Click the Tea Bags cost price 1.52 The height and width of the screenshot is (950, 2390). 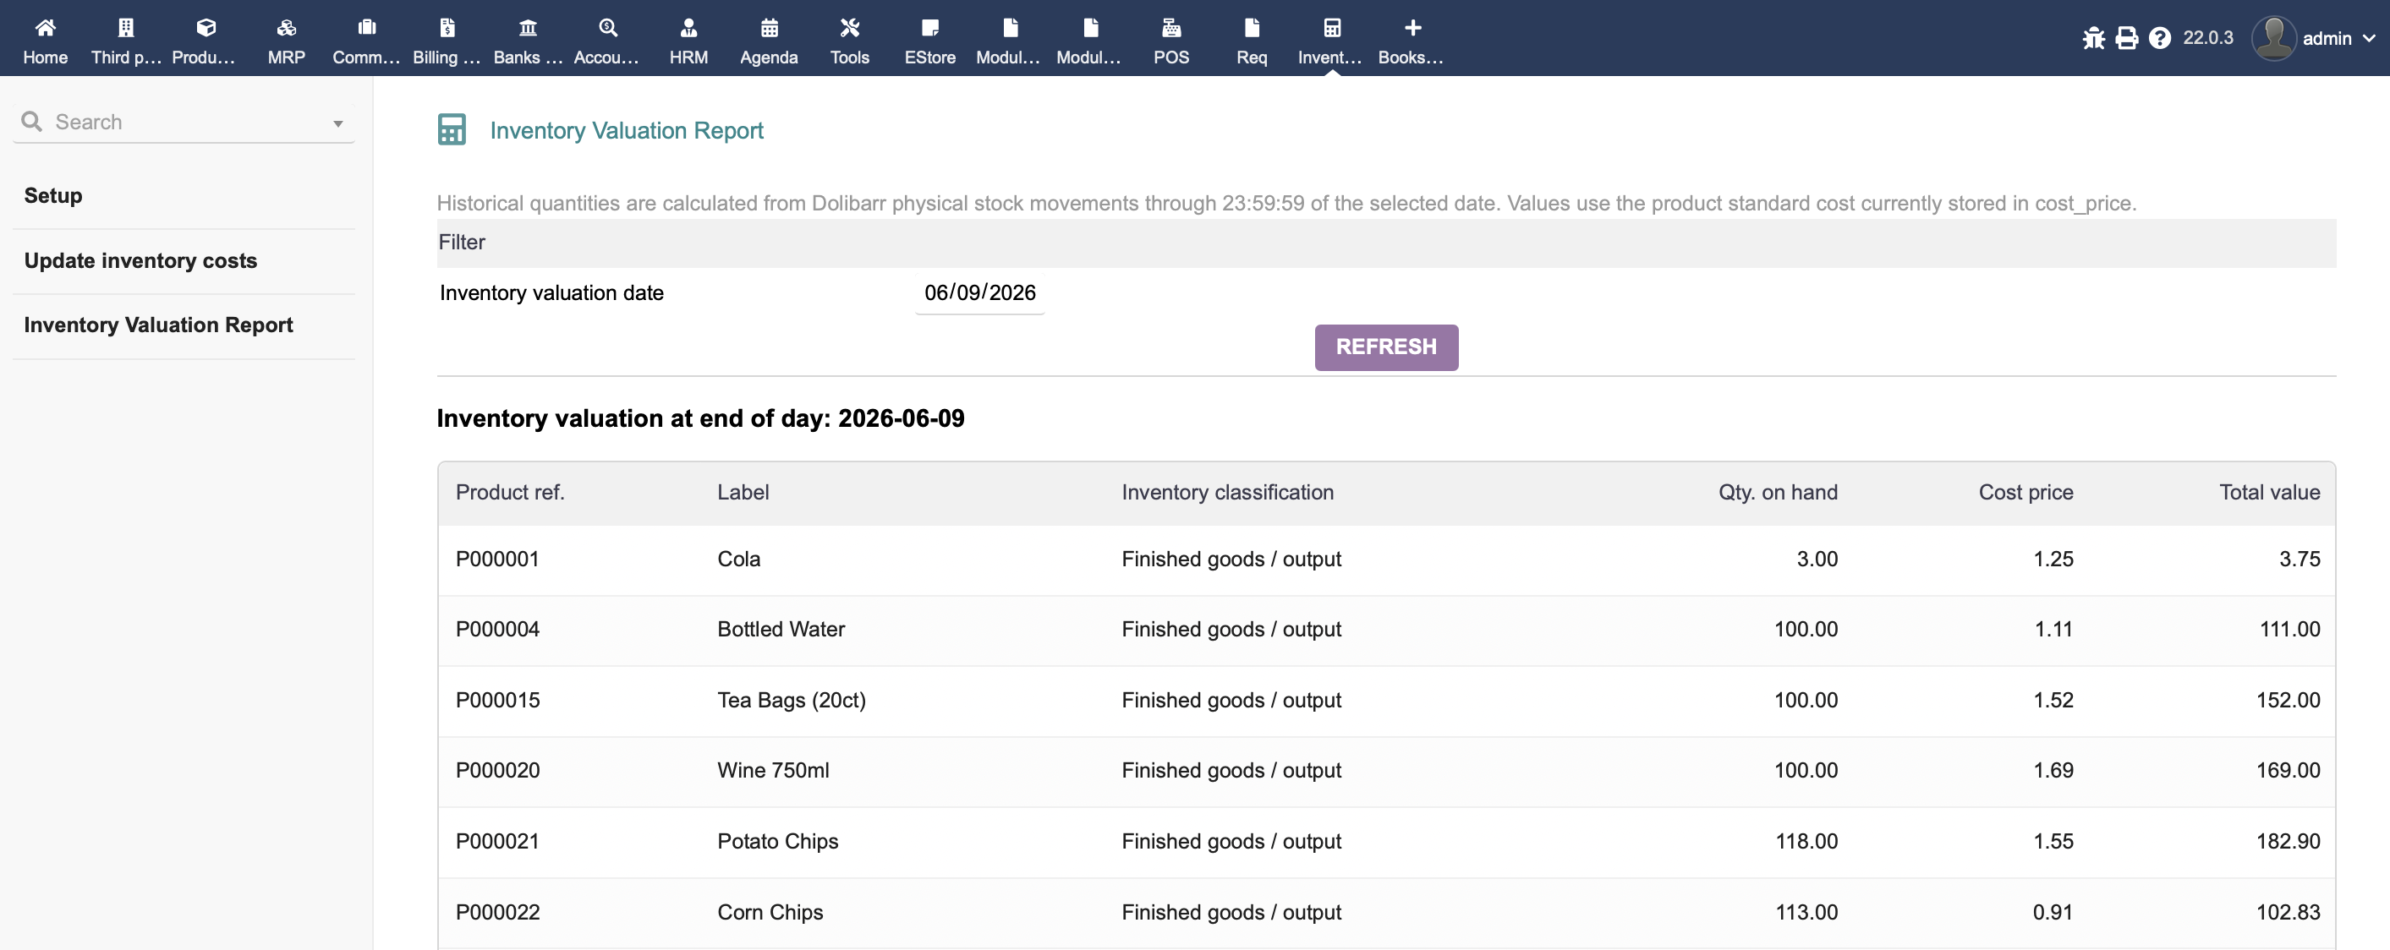coord(2053,700)
